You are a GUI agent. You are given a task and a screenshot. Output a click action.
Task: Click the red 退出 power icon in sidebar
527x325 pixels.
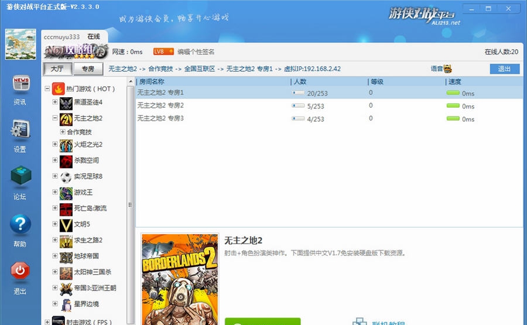20,271
